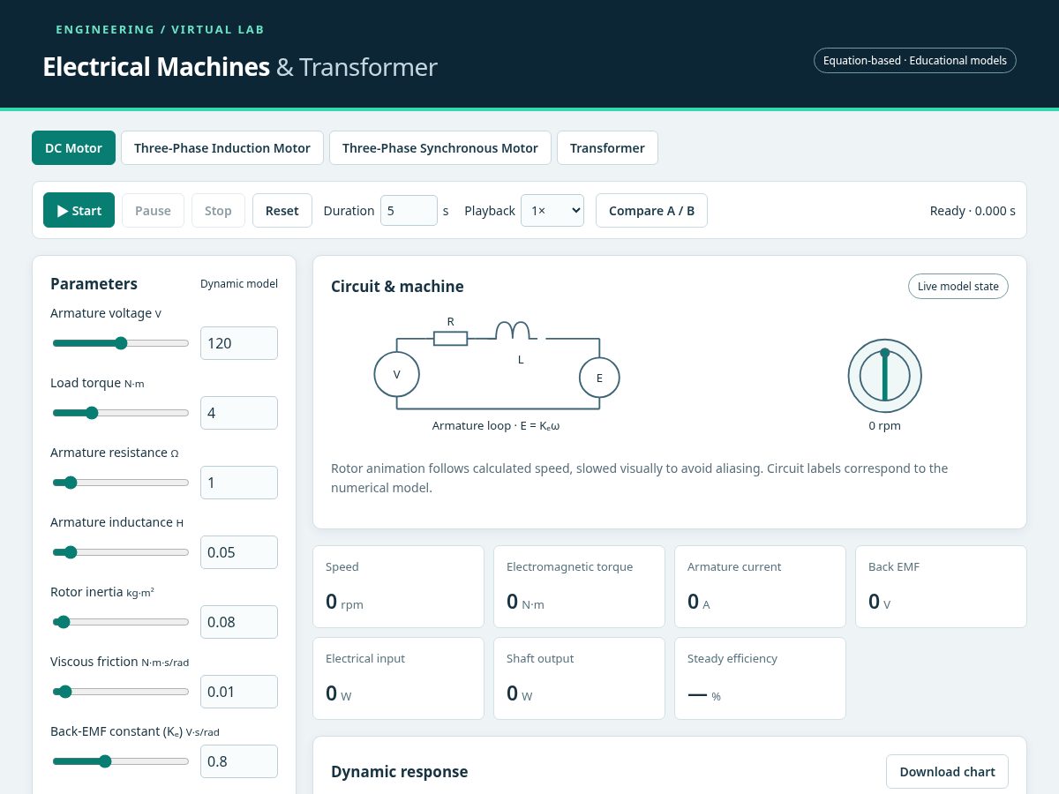Click the Steady efficiency readout card
Image resolution: width=1059 pixels, height=794 pixels.
point(760,678)
